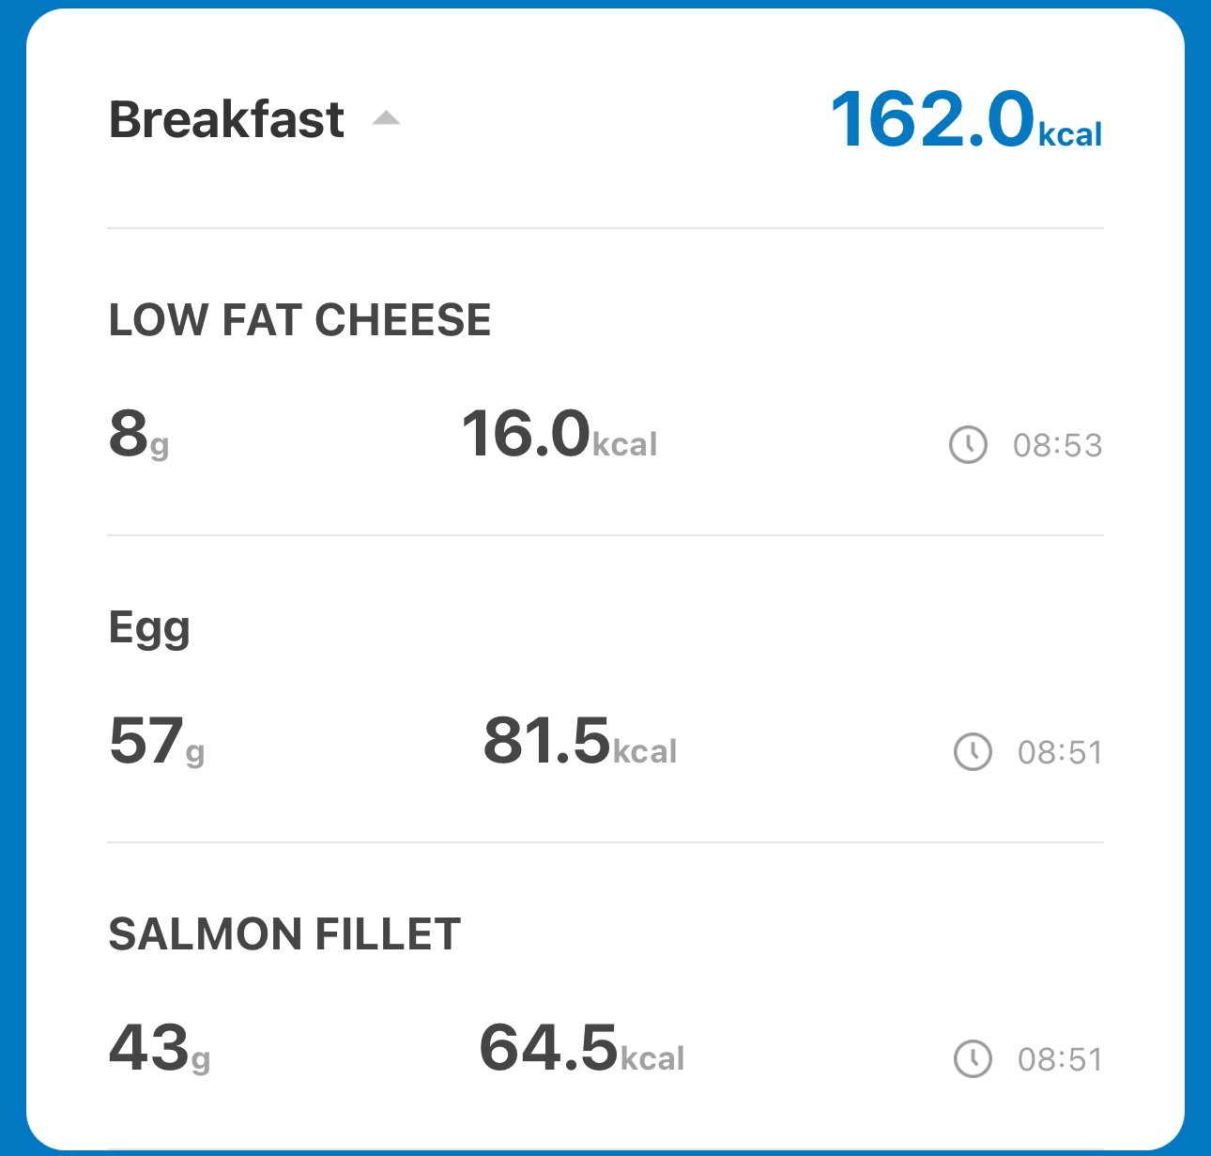Click the kcal unit next to 64.5
Image resolution: width=1211 pixels, height=1156 pixels.
652,1058
